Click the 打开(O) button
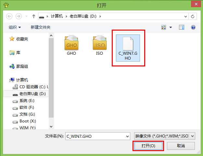The image size is (203, 156). click(x=148, y=146)
